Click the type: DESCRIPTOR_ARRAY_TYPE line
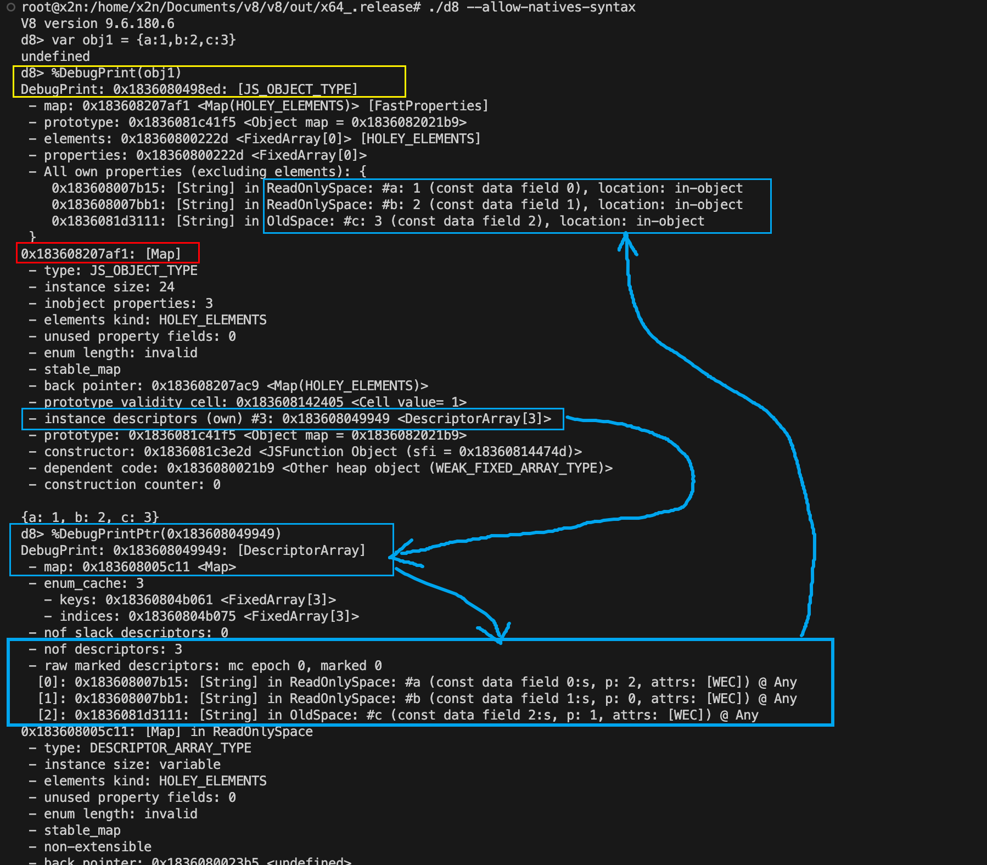This screenshot has height=865, width=987. coord(147,748)
